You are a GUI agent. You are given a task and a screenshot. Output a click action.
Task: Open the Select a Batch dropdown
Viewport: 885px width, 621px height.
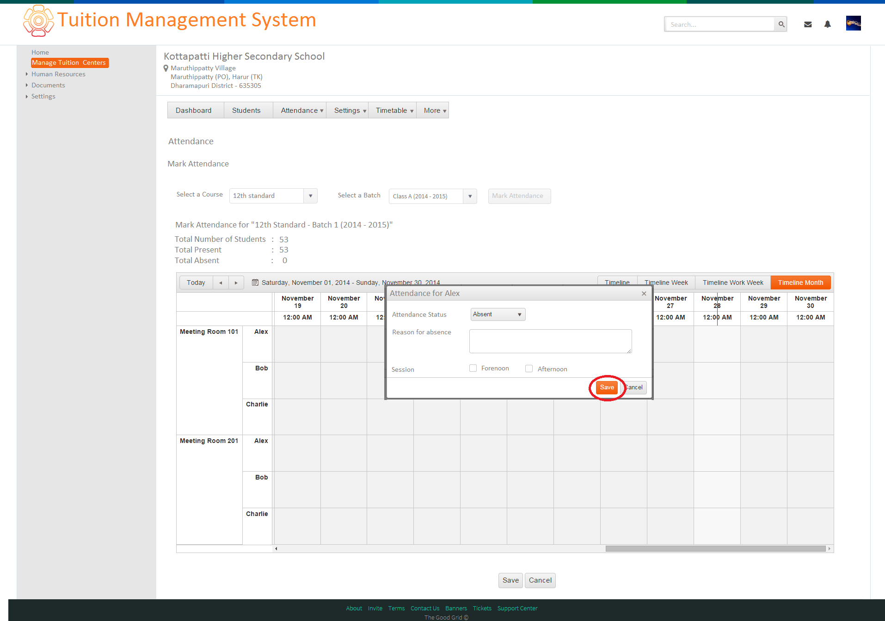(x=433, y=196)
